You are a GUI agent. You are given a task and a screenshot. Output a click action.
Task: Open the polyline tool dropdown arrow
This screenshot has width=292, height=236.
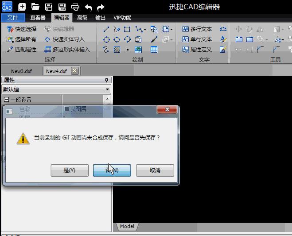click(145, 29)
